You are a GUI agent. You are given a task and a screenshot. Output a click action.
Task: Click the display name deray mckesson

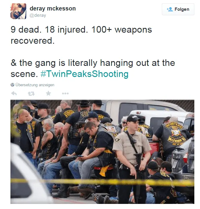coord(53,8)
